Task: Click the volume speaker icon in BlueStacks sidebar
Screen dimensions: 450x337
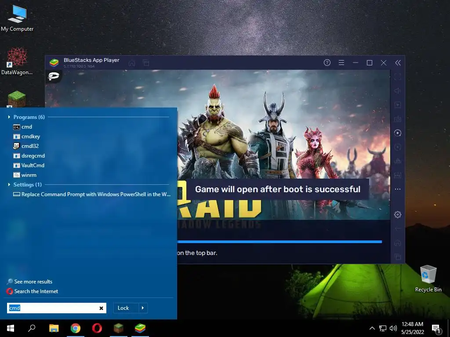Action: coord(397,91)
